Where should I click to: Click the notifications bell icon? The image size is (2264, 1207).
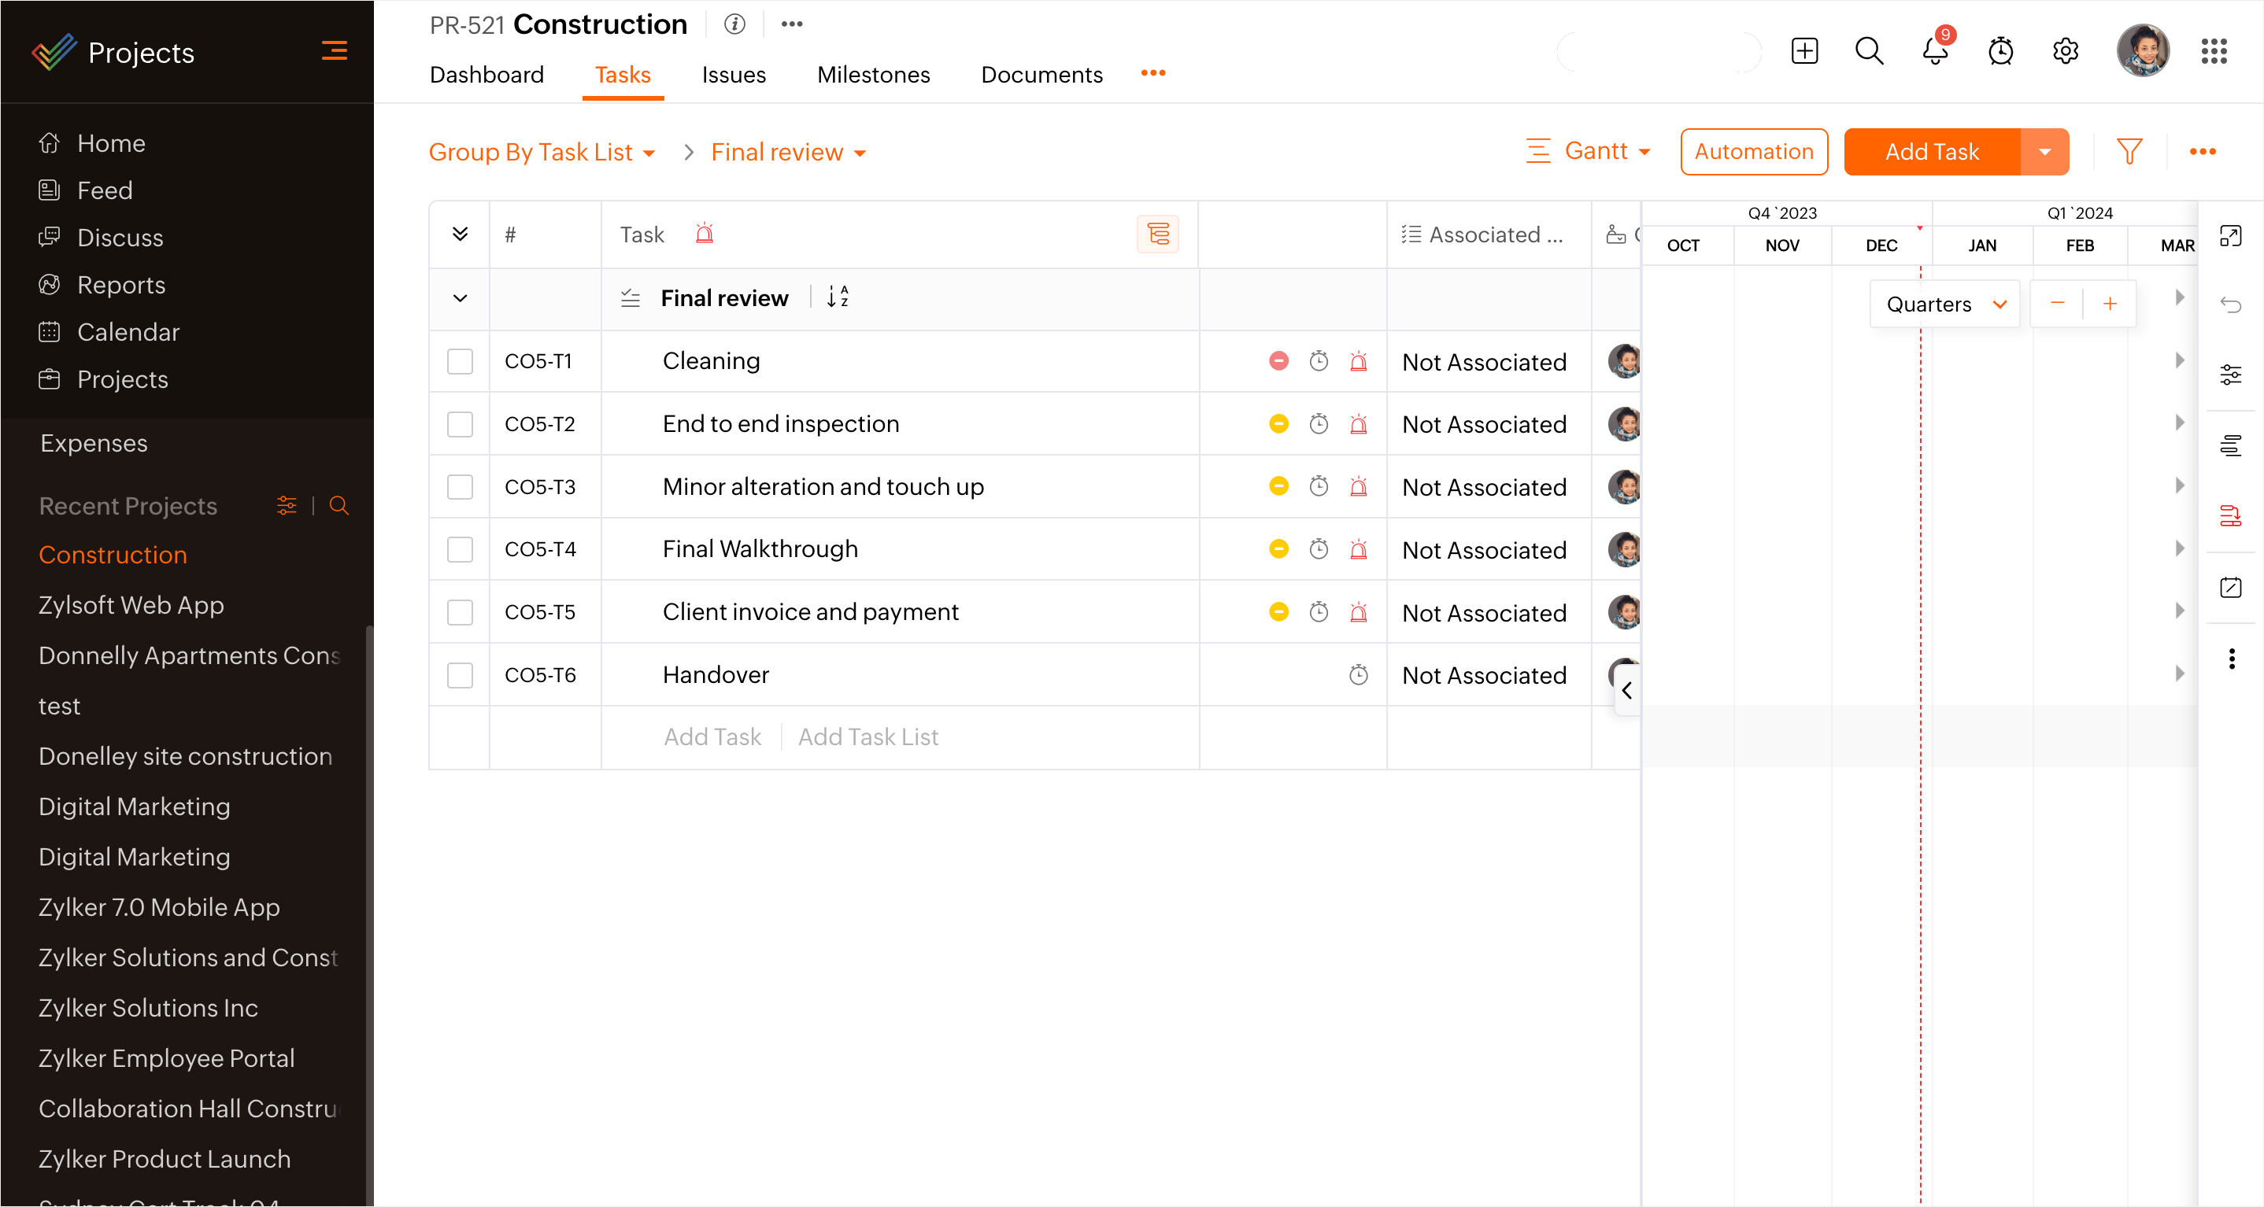(x=1934, y=51)
